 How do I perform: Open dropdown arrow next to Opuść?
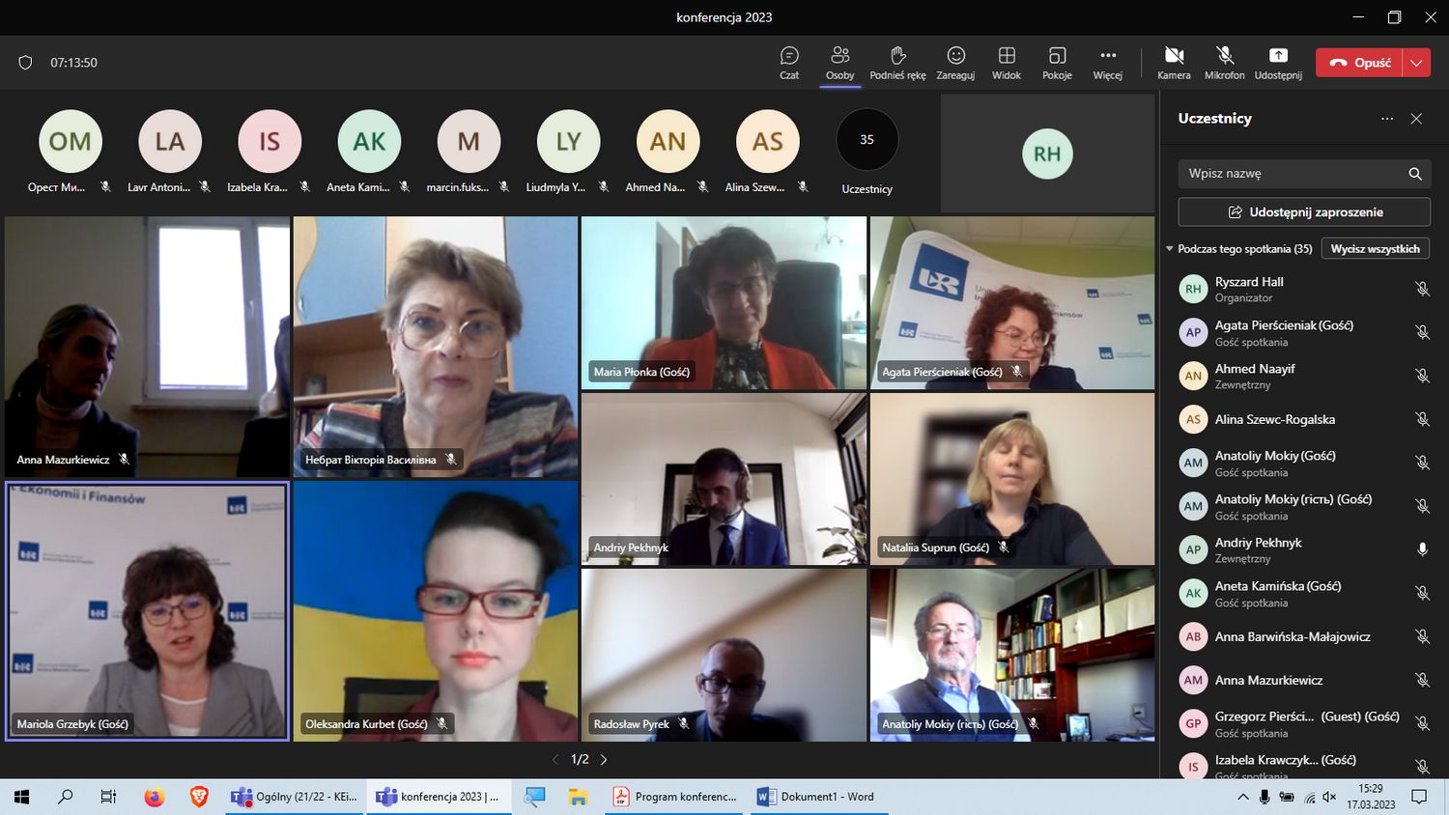click(1416, 63)
